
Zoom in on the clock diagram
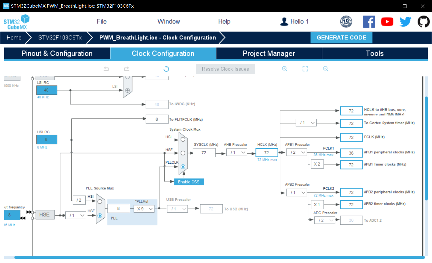click(x=285, y=69)
